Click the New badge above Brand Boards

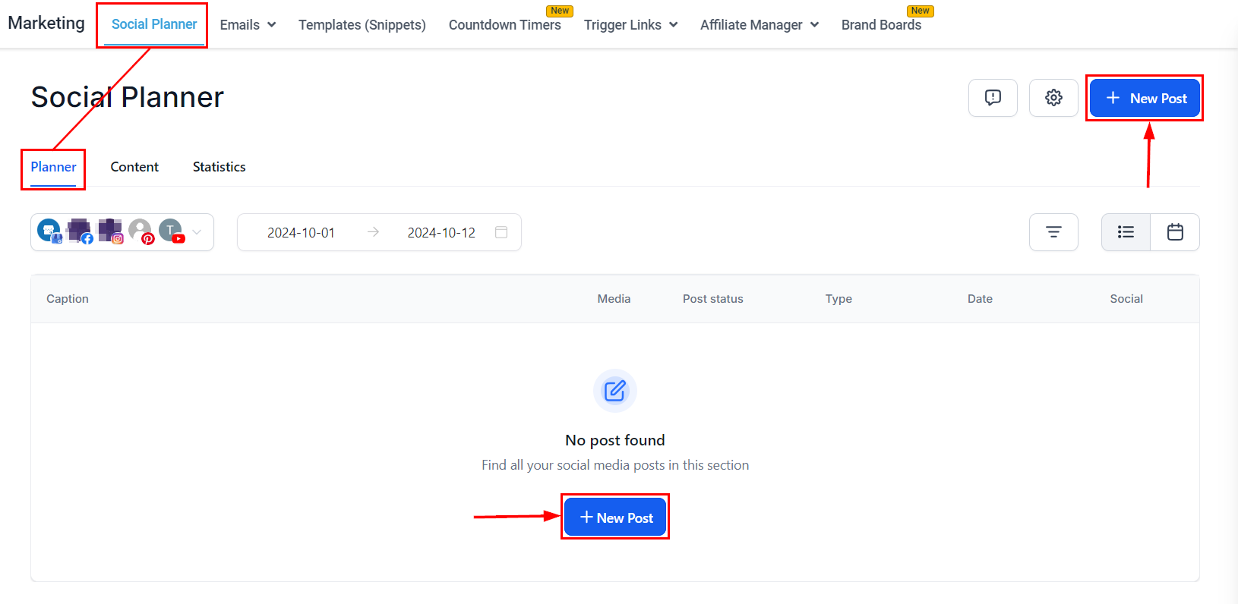[x=921, y=11]
